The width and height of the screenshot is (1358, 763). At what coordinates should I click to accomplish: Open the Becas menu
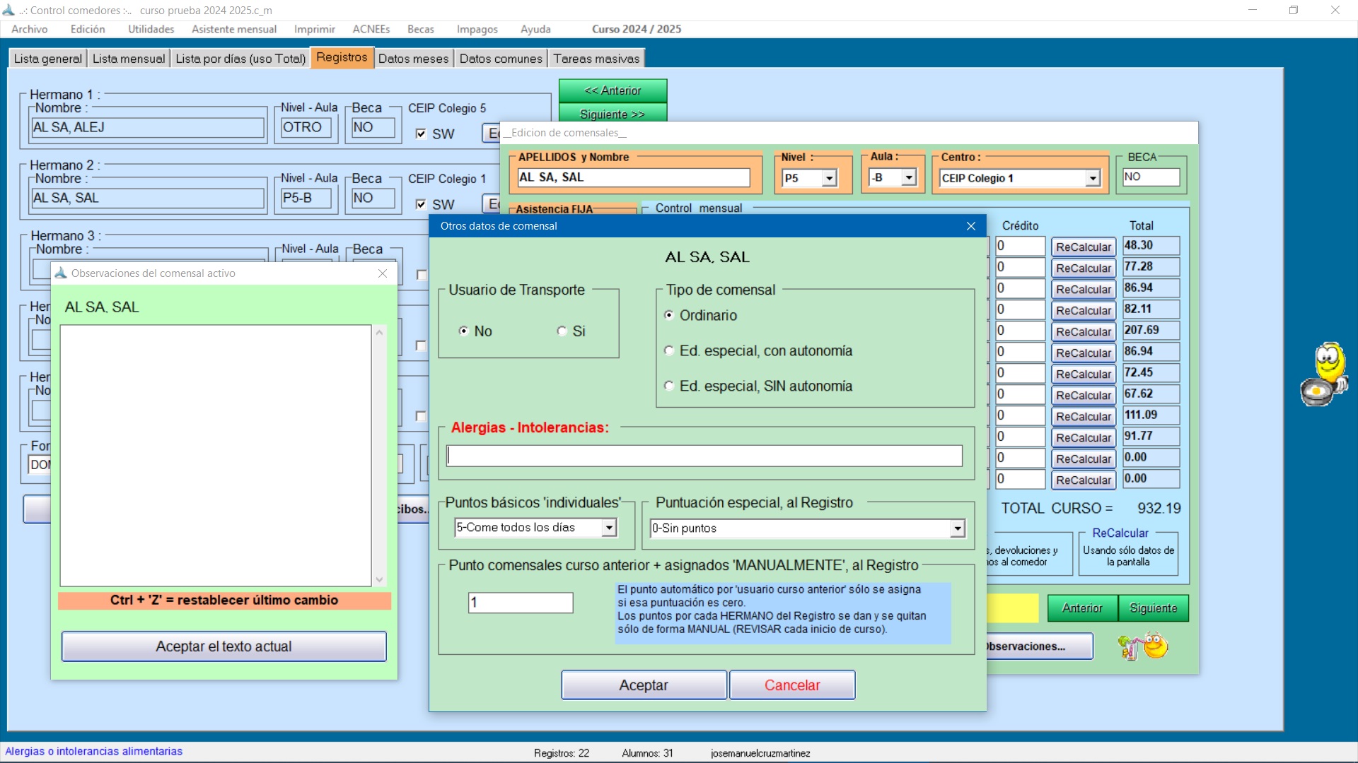[x=420, y=29]
